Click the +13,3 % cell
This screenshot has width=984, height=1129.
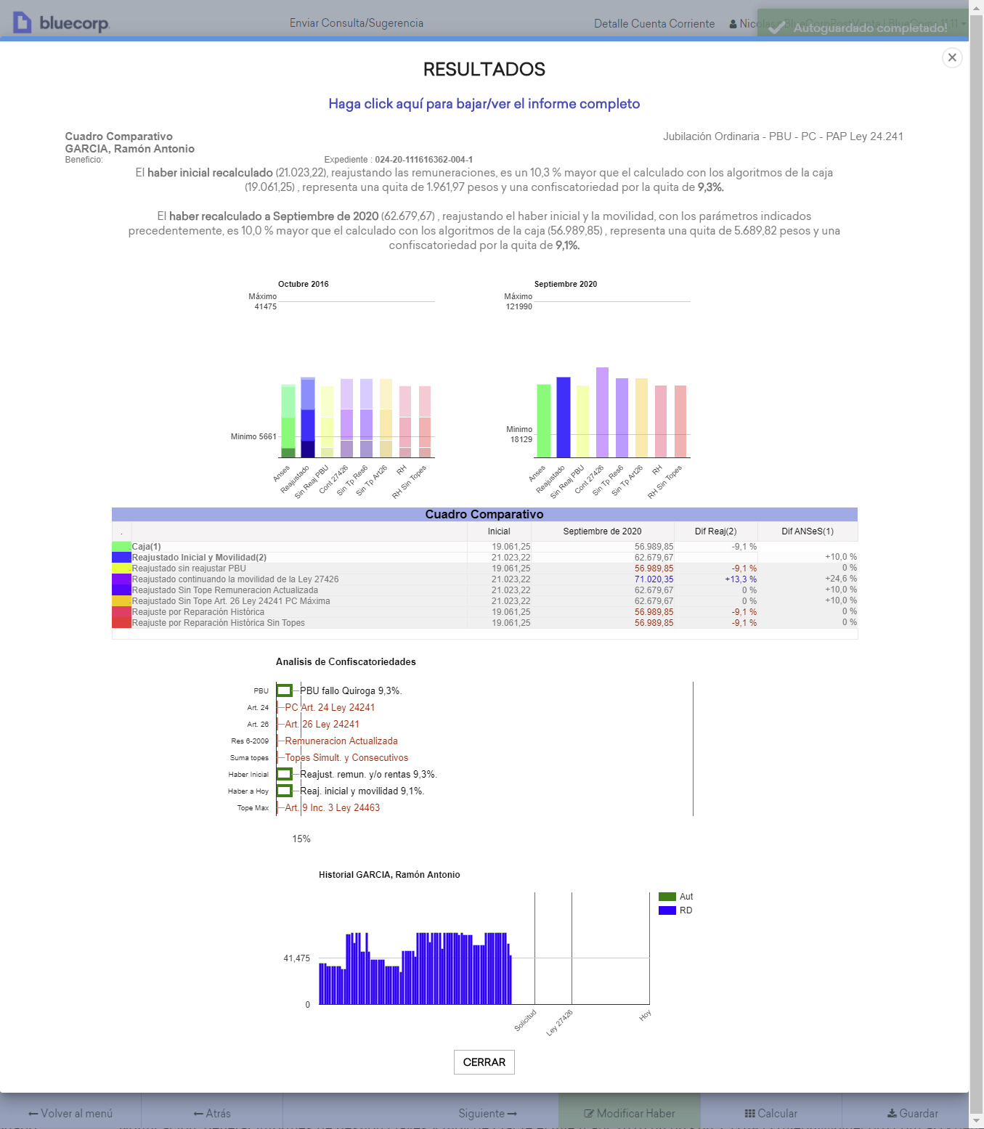741,579
